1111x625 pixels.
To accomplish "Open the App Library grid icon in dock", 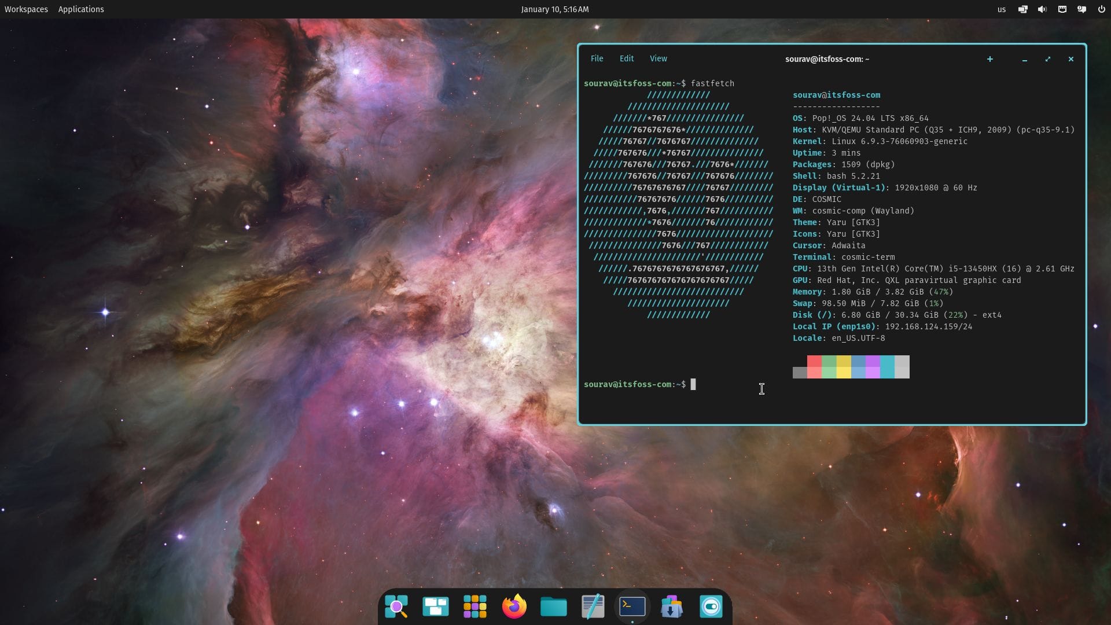I will (x=474, y=606).
